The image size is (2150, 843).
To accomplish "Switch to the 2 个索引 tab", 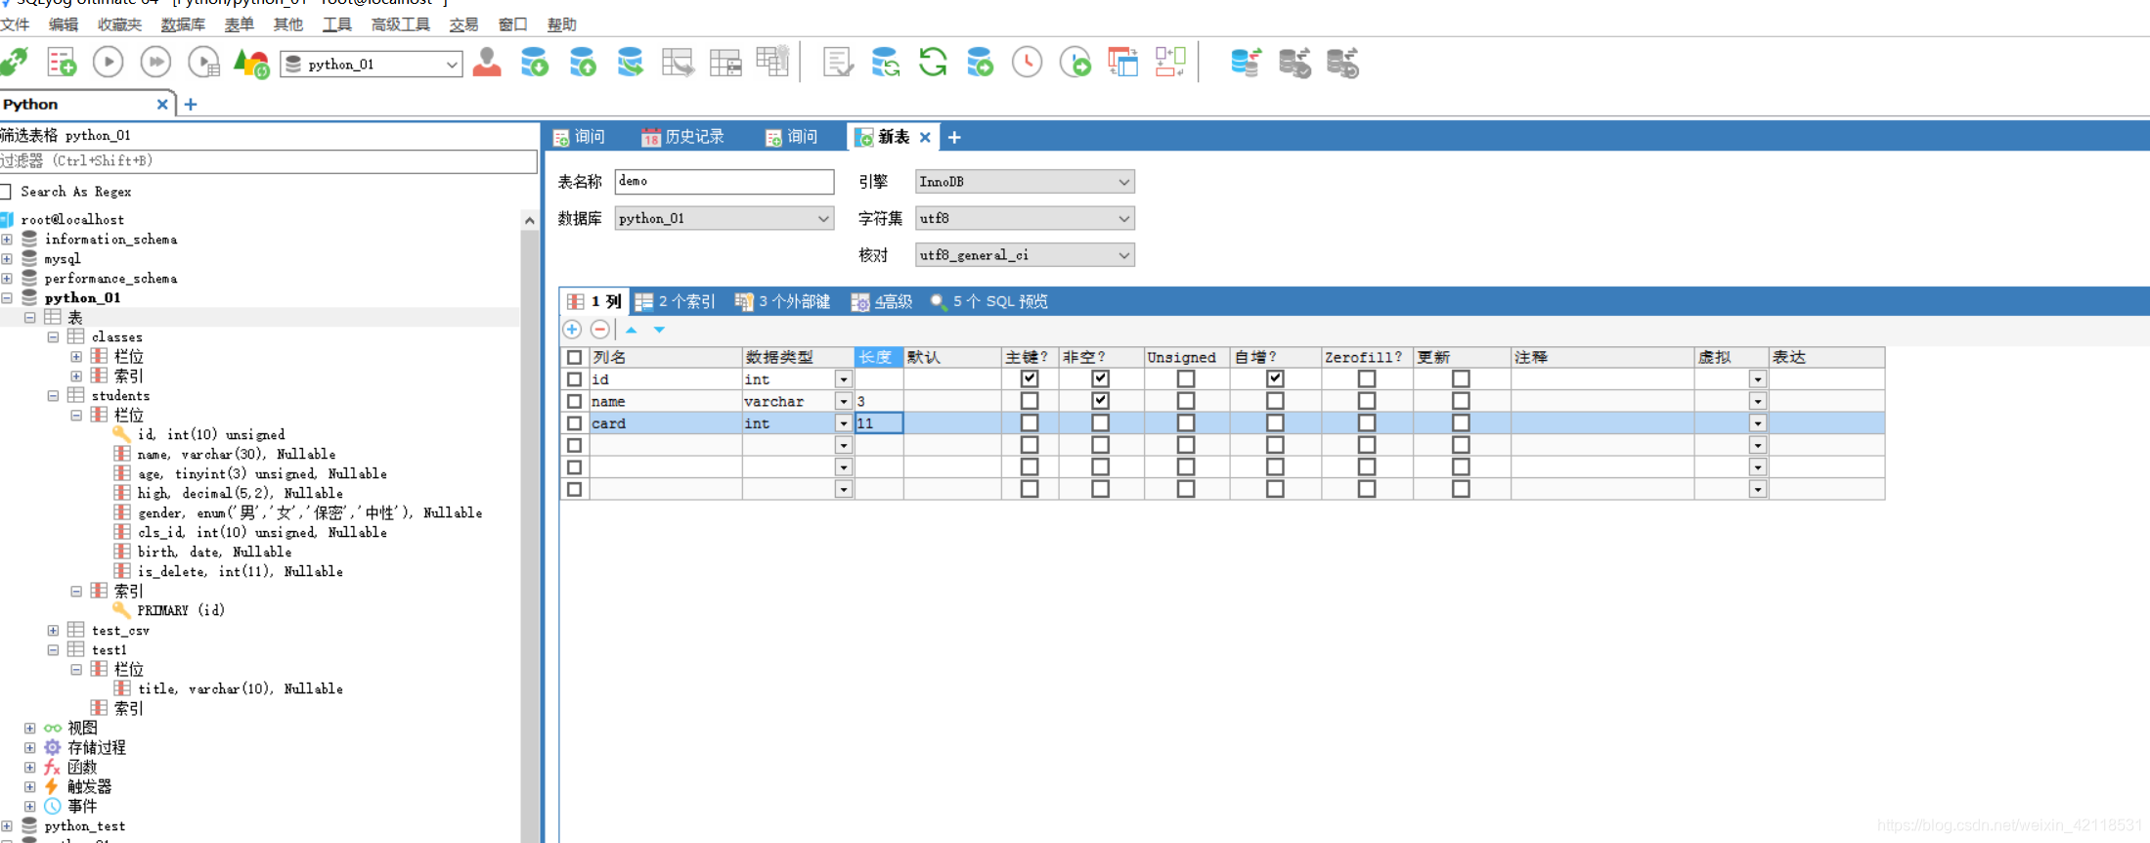I will (x=676, y=301).
